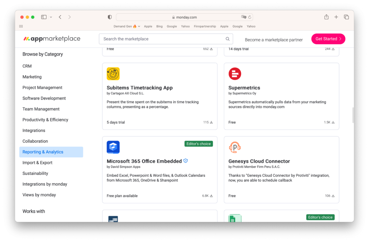369x242 pixels.
Task: Open the favorites grid icon
Action: tap(21, 26)
